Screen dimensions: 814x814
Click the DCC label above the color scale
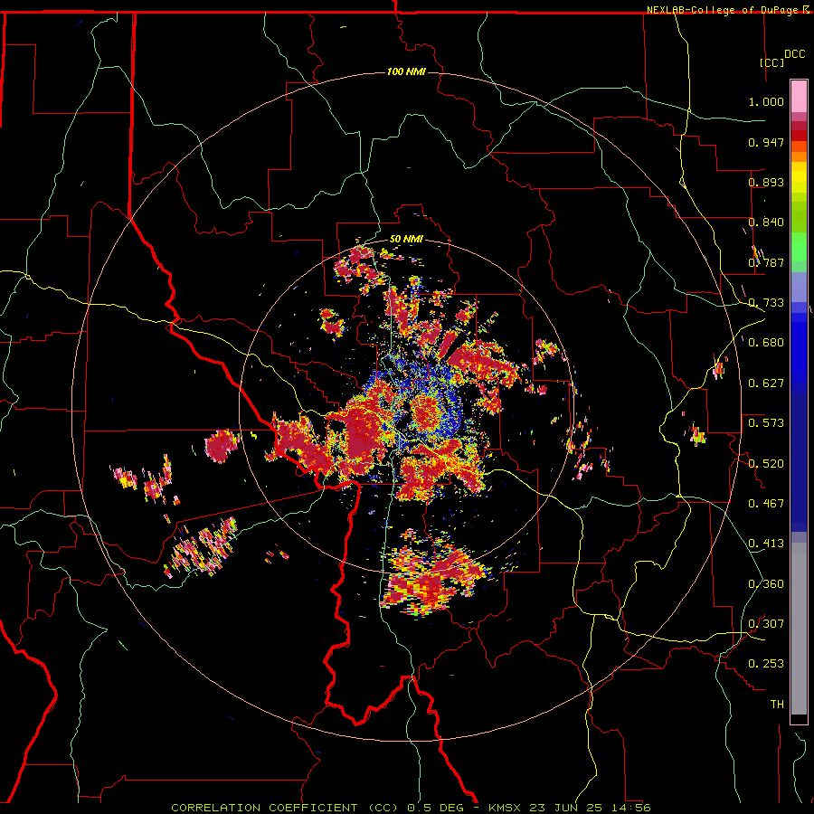tap(795, 54)
